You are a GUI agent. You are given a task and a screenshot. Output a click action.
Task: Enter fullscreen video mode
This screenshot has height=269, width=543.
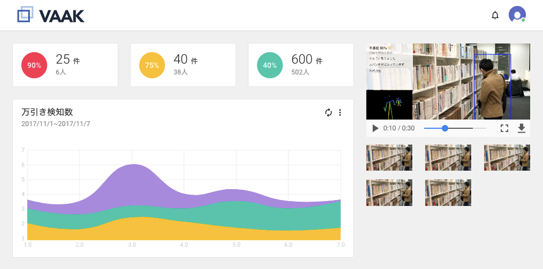504,128
